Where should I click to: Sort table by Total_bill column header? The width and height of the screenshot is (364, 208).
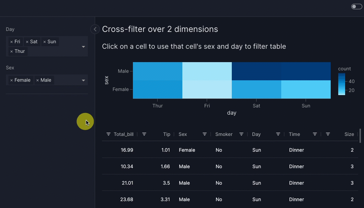[124, 134]
